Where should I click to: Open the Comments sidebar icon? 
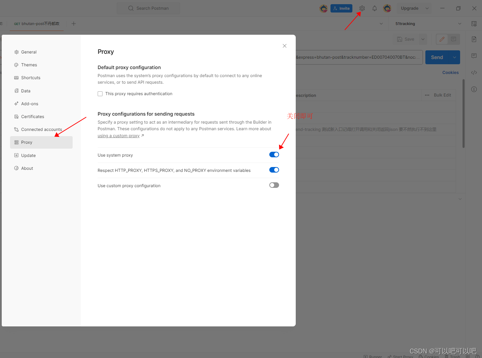point(474,56)
